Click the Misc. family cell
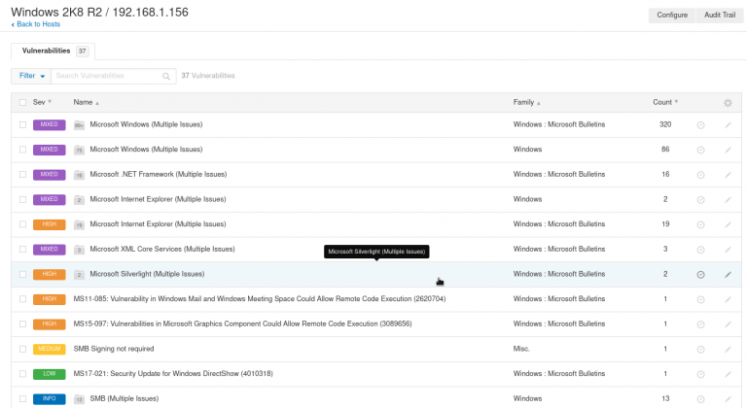The width and height of the screenshot is (747, 408). (x=521, y=349)
